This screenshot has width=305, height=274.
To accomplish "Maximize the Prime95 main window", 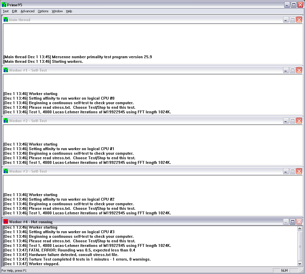I will click(294, 5).
